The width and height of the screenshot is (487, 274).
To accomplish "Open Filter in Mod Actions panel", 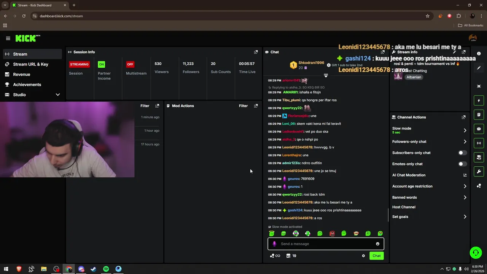I will pos(243,106).
